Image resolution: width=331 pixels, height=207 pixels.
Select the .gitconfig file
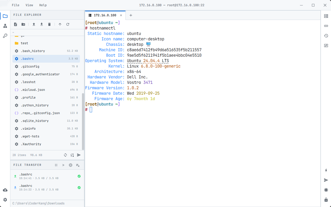click(46, 66)
